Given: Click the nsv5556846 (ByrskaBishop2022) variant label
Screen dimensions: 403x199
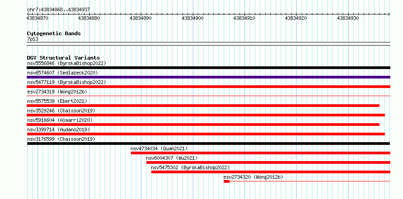Looking at the screenshot, I should point(67,63).
